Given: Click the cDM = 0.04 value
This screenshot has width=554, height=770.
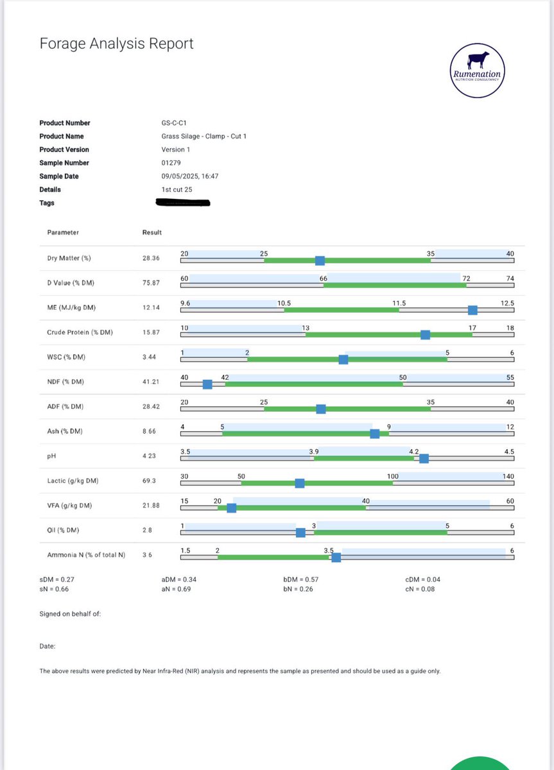Looking at the screenshot, I should 423,579.
